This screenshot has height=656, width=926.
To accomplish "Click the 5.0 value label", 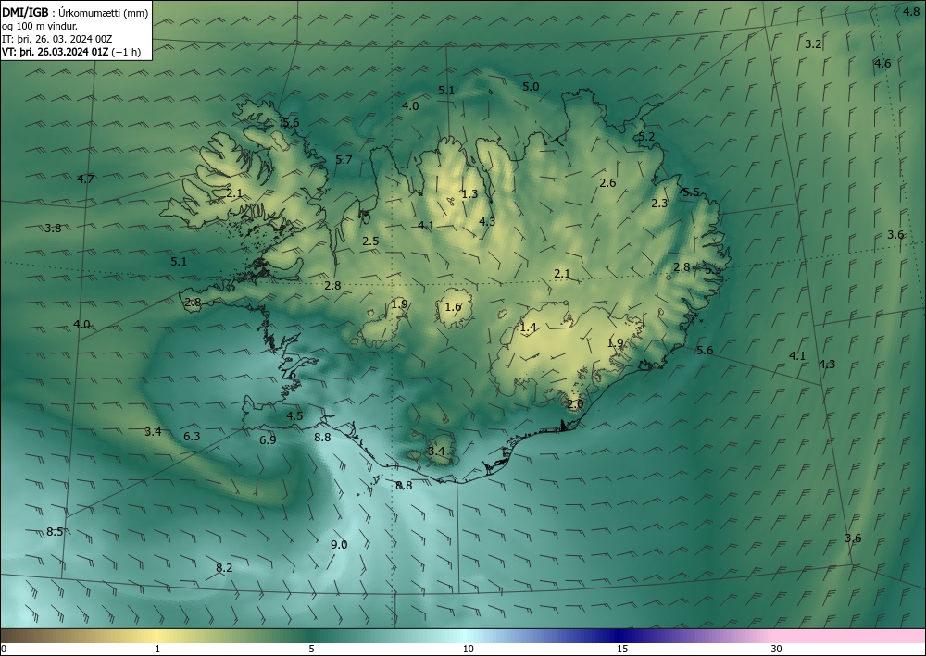I will point(531,87).
